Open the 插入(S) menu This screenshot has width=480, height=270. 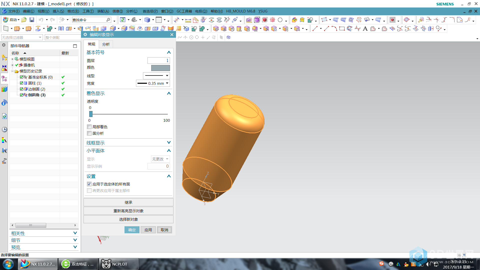click(58, 11)
